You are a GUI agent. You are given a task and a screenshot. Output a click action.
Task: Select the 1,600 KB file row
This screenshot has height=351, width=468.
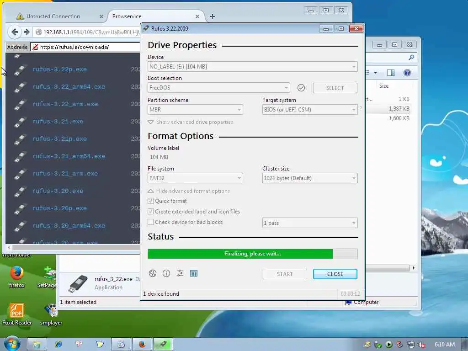388,118
